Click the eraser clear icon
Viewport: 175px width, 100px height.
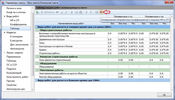coord(62,12)
